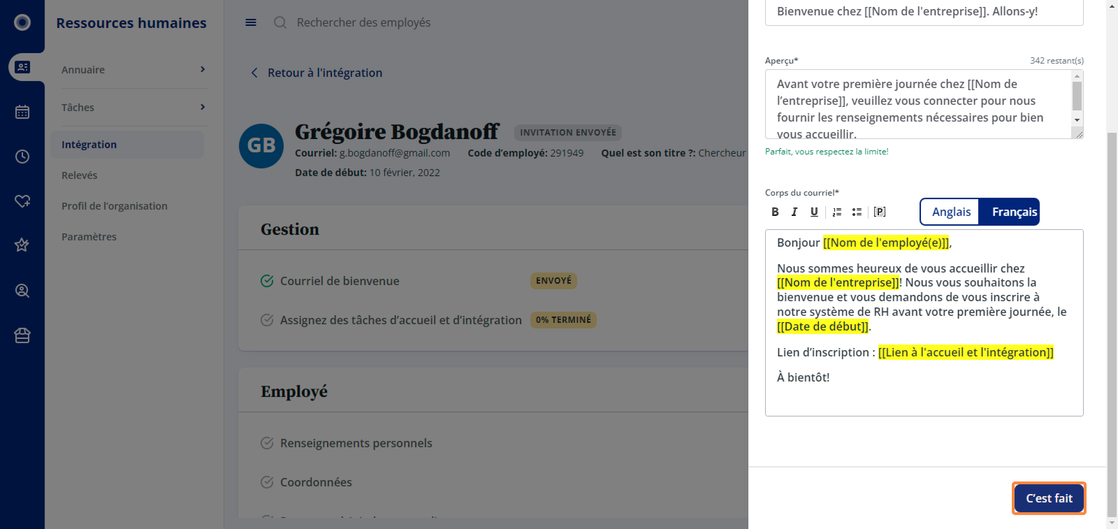
Task: Click the app logo icon in sidebar
Action: tap(22, 22)
